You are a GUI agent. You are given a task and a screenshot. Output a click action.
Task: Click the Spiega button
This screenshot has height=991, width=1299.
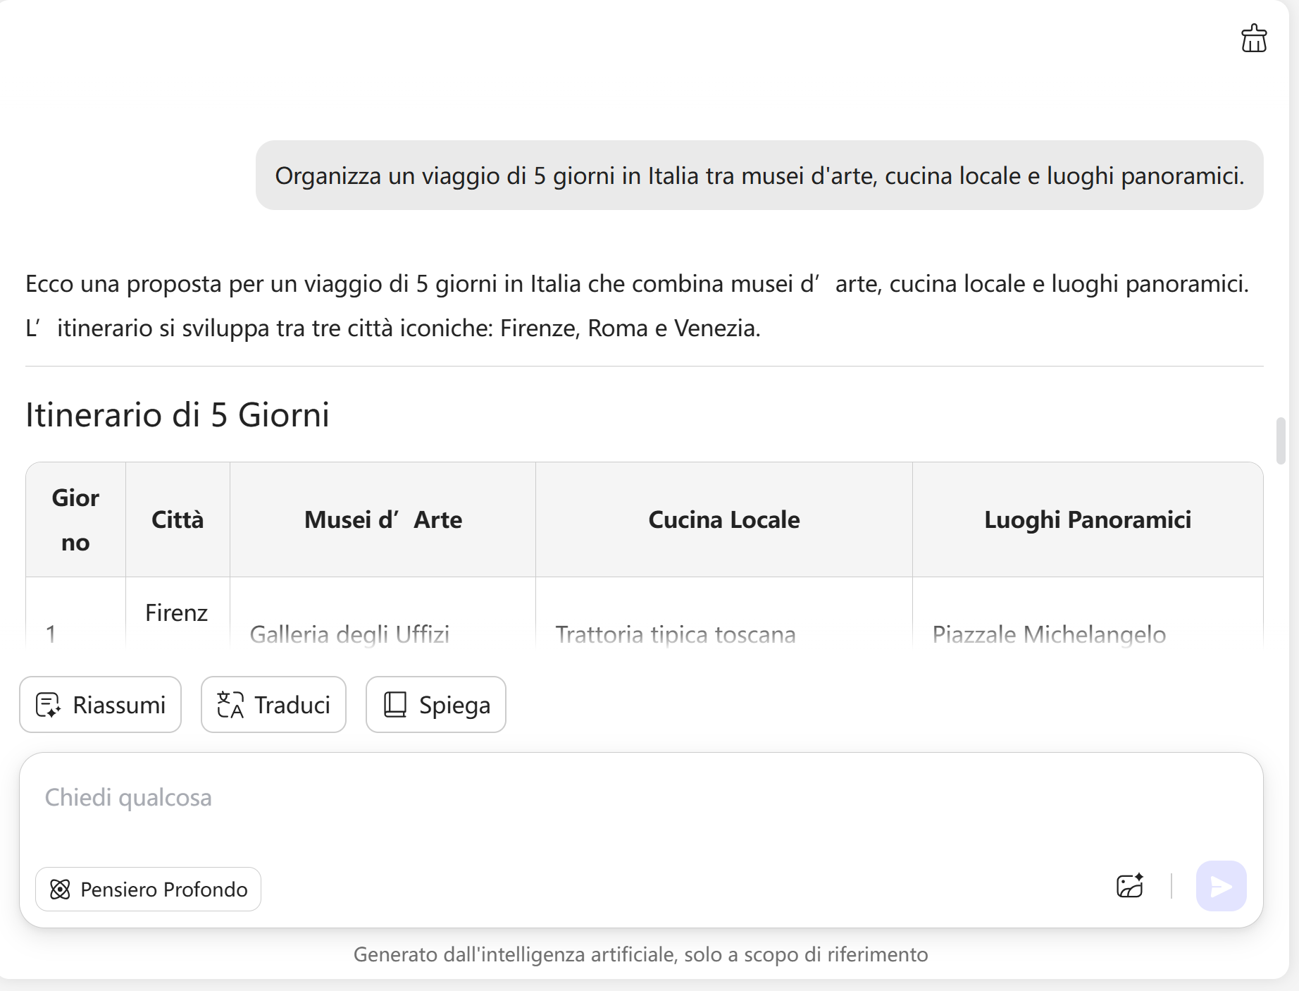coord(435,704)
